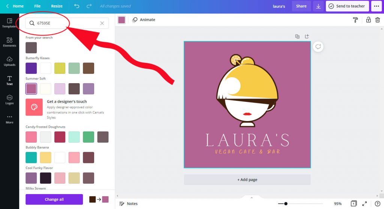Select dark purple swatch in Cool Funky Flavor
This screenshot has height=209, width=384.
pos(45,178)
